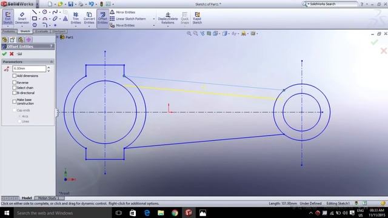Image resolution: width=388 pixels, height=218 pixels.
Task: Accept offset with green checkmark in panel
Action: coord(4,54)
